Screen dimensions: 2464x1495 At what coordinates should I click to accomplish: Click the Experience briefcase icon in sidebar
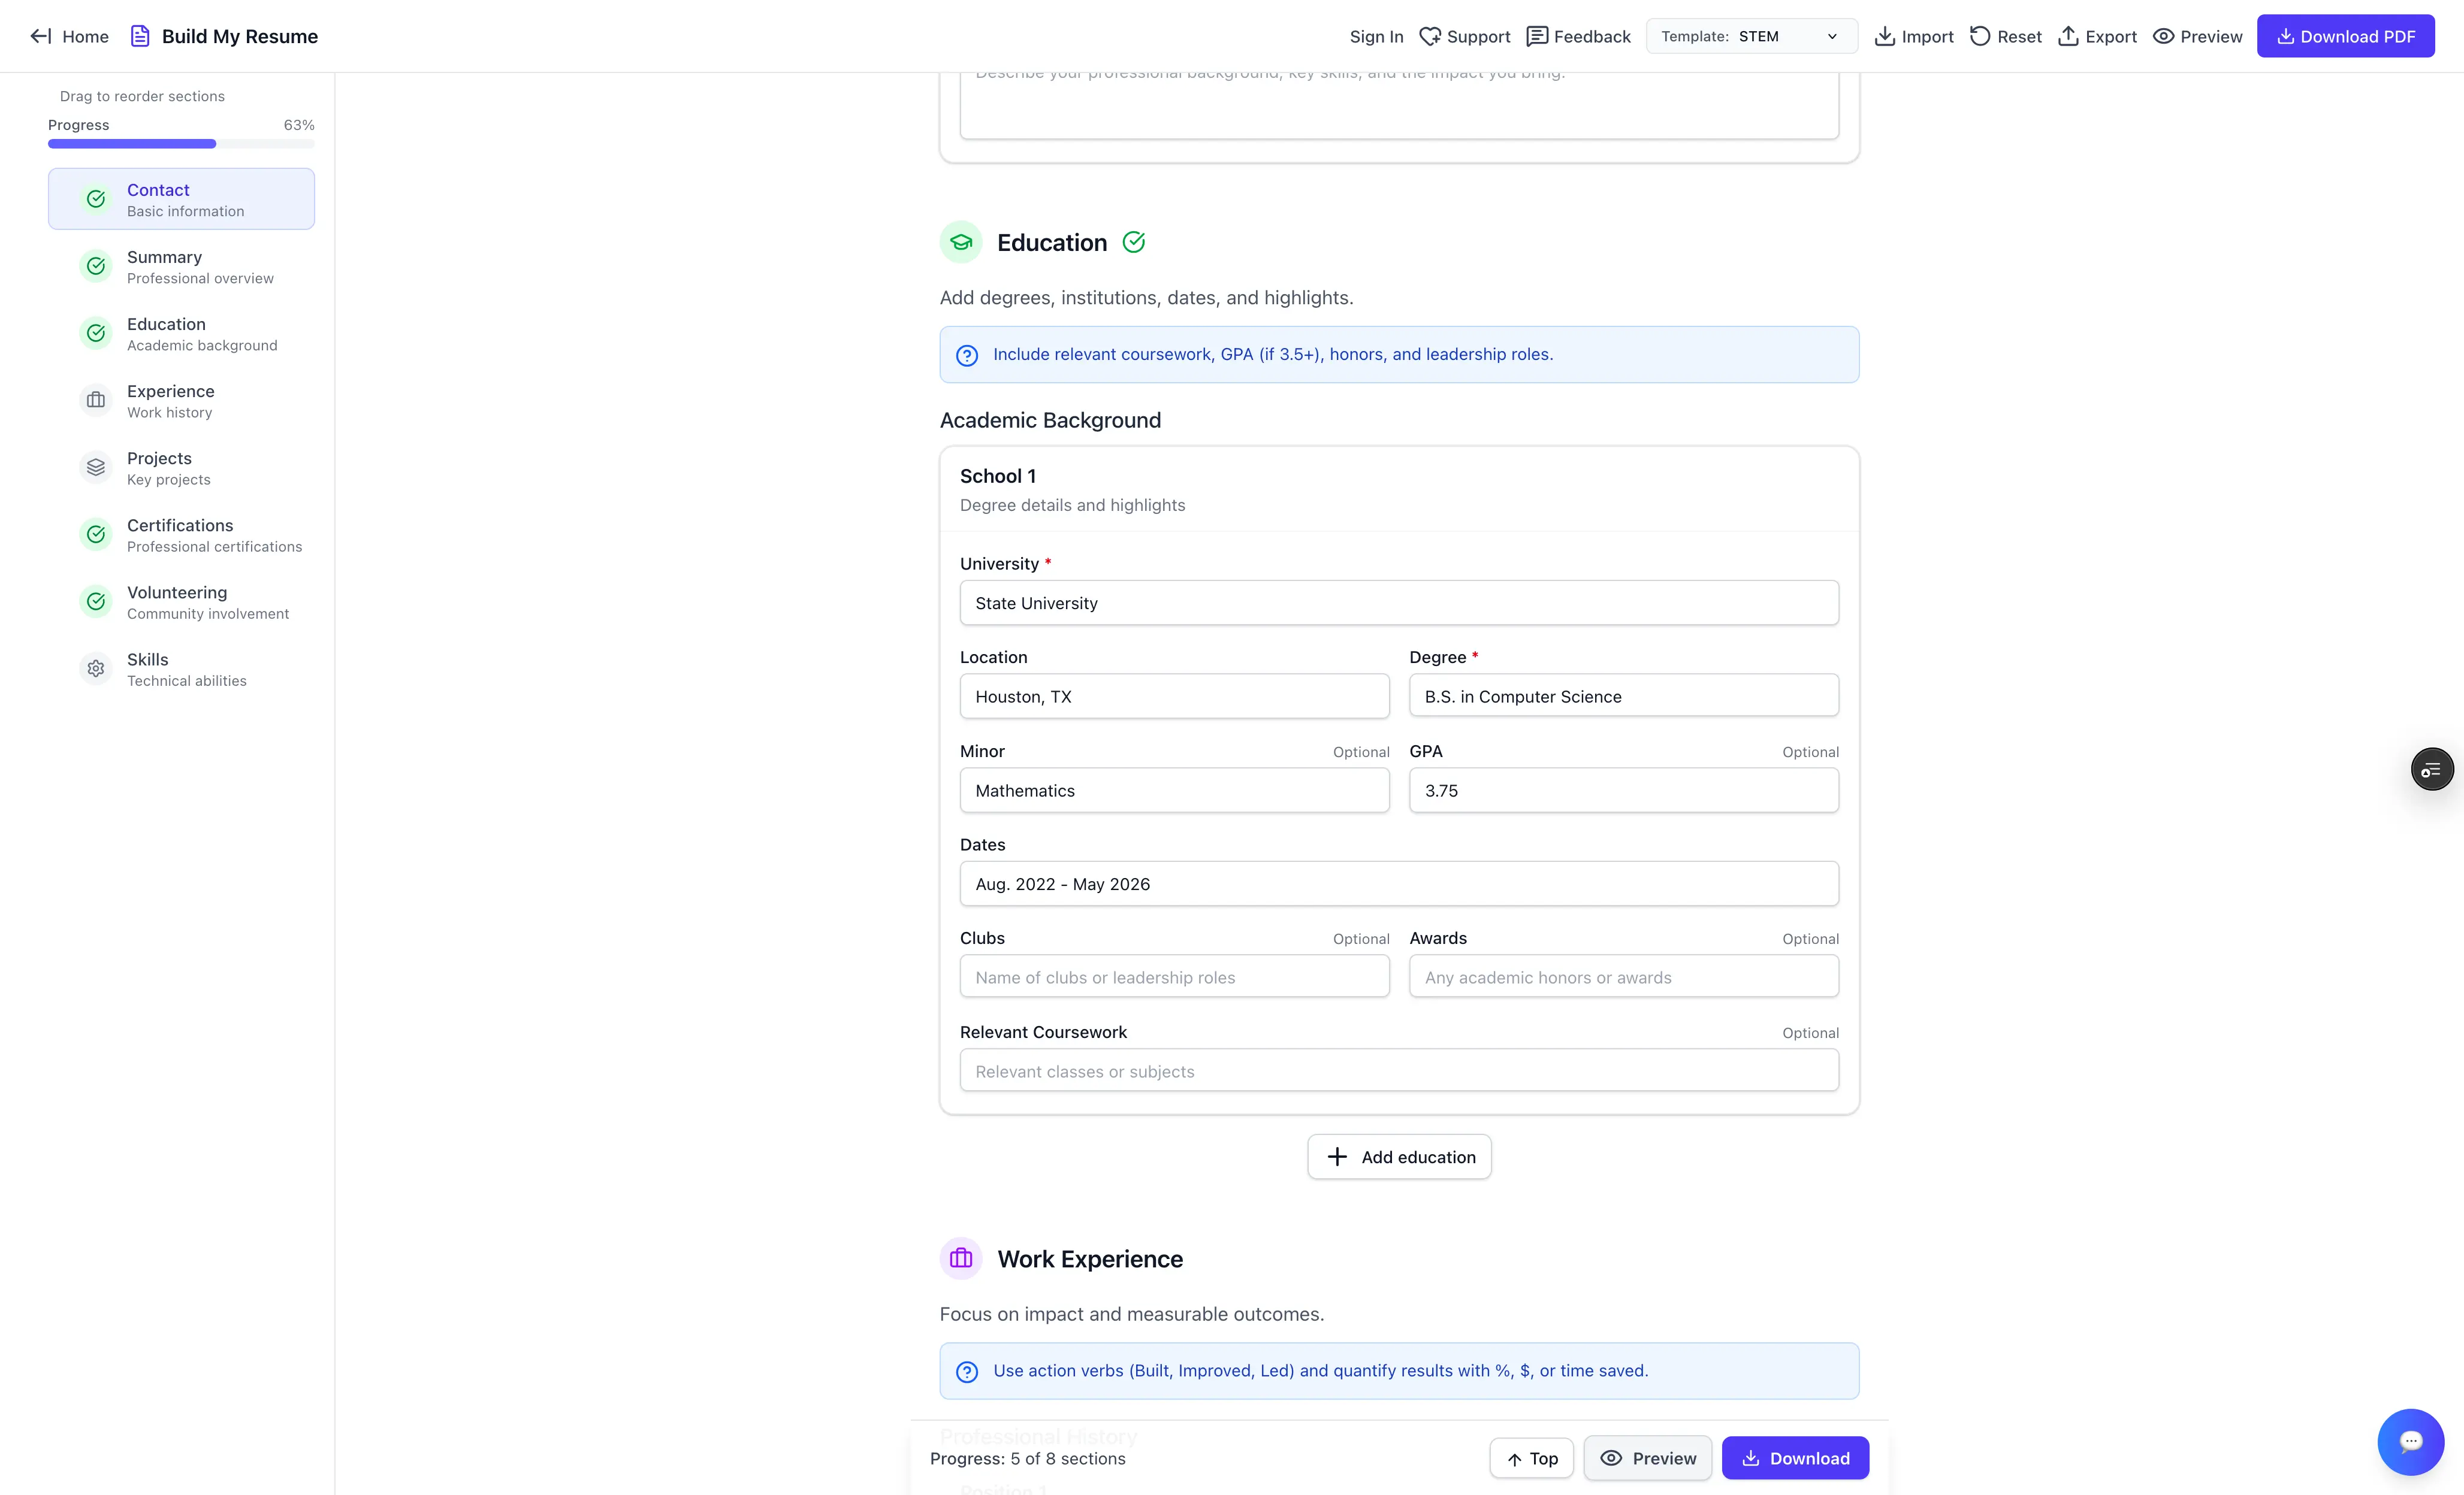96,401
